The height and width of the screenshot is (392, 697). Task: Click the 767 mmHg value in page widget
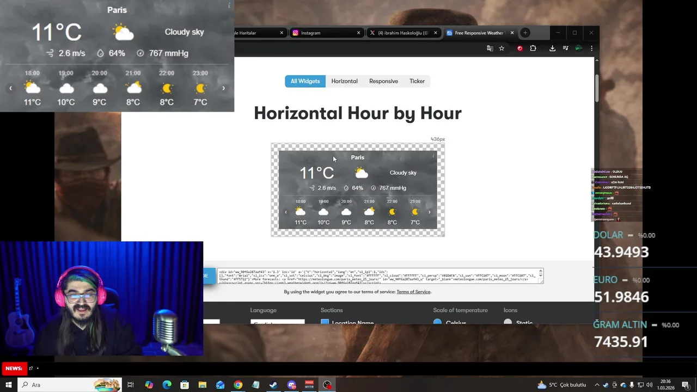(x=393, y=188)
